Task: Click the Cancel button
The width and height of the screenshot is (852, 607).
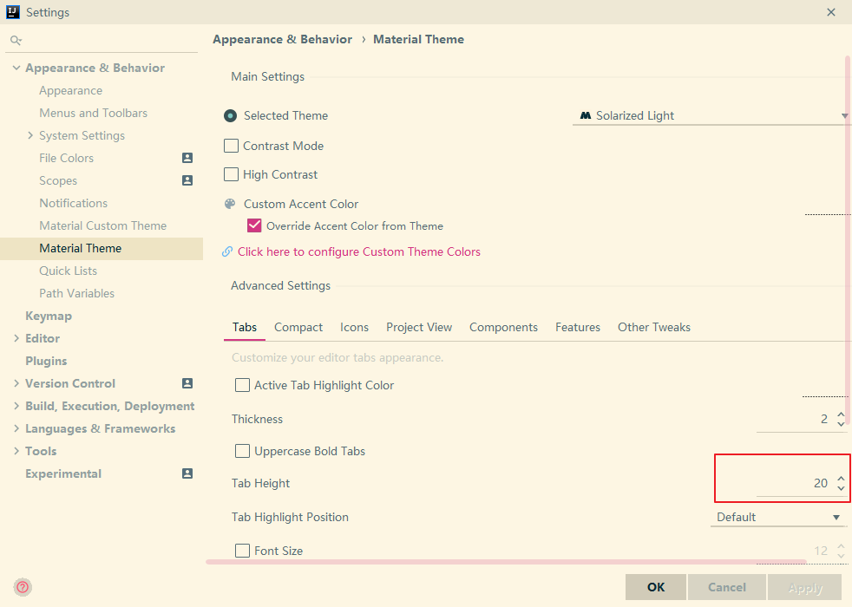Action: (727, 587)
